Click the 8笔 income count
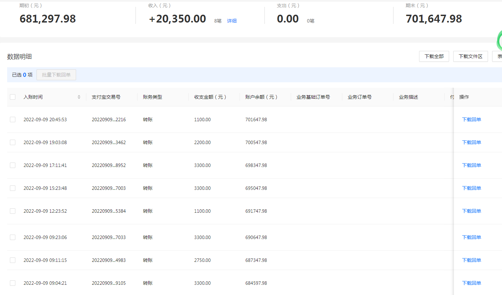502x295 pixels. 218,21
